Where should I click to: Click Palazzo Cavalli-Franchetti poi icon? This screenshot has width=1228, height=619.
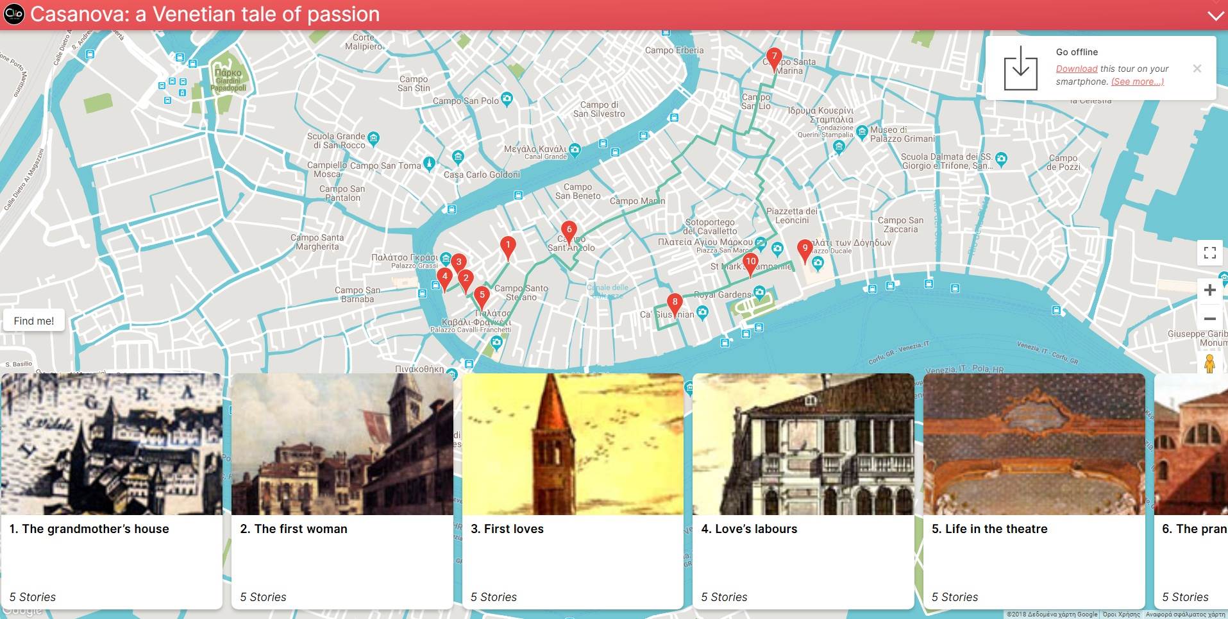pyautogui.click(x=496, y=343)
